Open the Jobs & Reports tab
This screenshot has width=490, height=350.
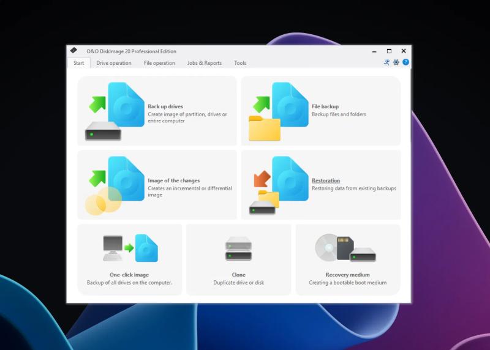(x=205, y=63)
